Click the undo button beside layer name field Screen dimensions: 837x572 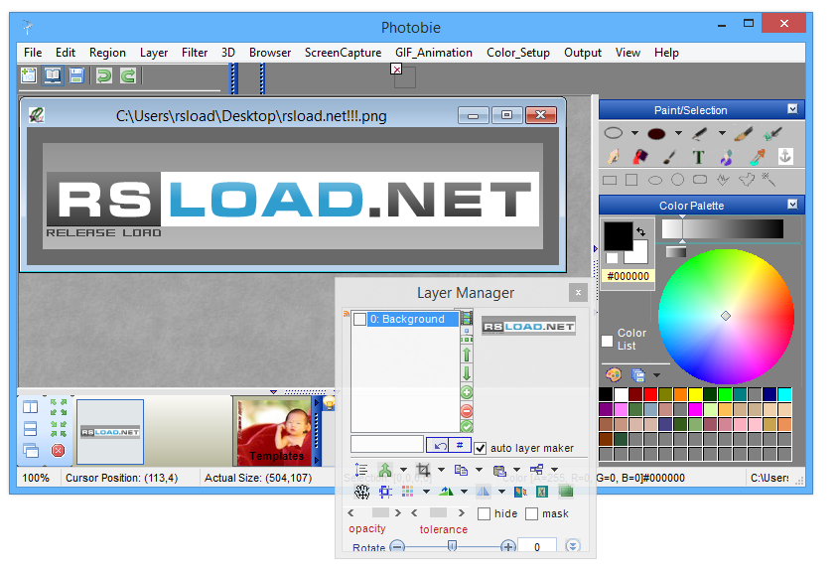[438, 445]
